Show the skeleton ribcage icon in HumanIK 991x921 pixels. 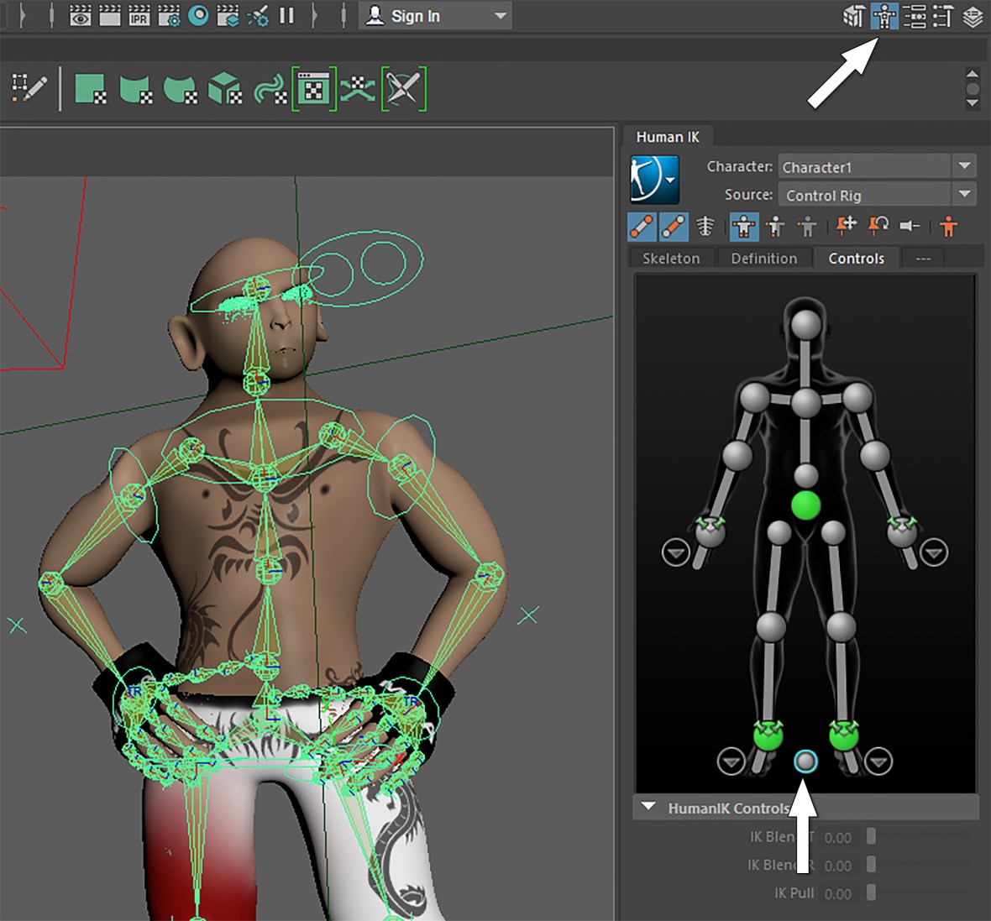(705, 226)
